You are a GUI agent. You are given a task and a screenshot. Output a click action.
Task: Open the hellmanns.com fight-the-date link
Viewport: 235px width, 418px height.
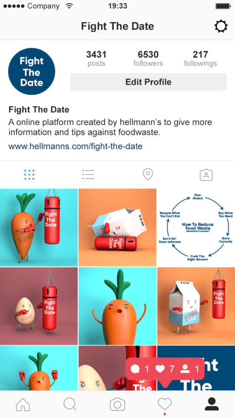pyautogui.click(x=76, y=146)
